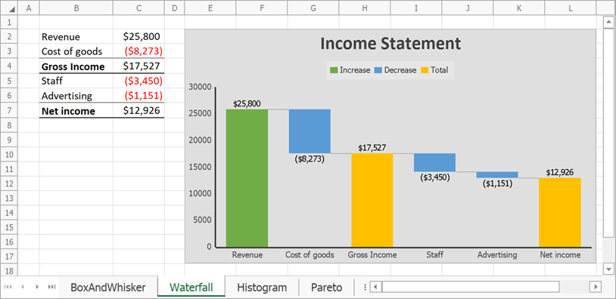Viewport: 616px width, 299px height.
Task: Click the Income Statement chart title
Action: click(390, 44)
